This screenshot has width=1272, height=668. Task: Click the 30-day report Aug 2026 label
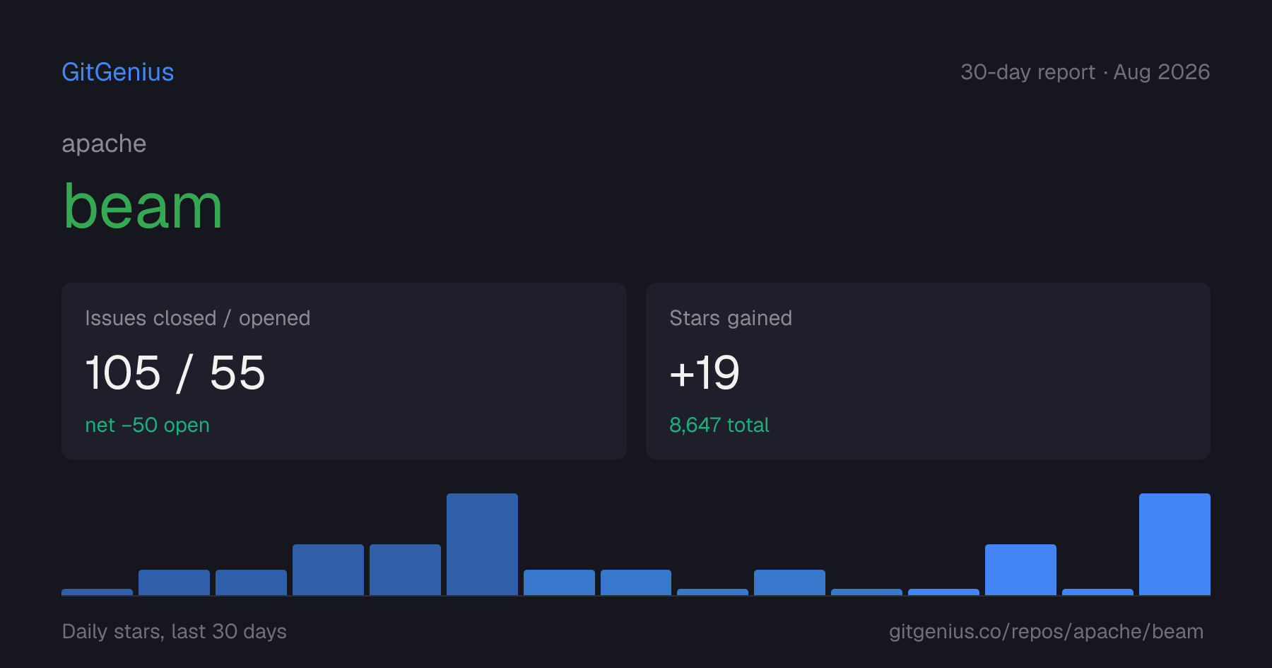1085,72
